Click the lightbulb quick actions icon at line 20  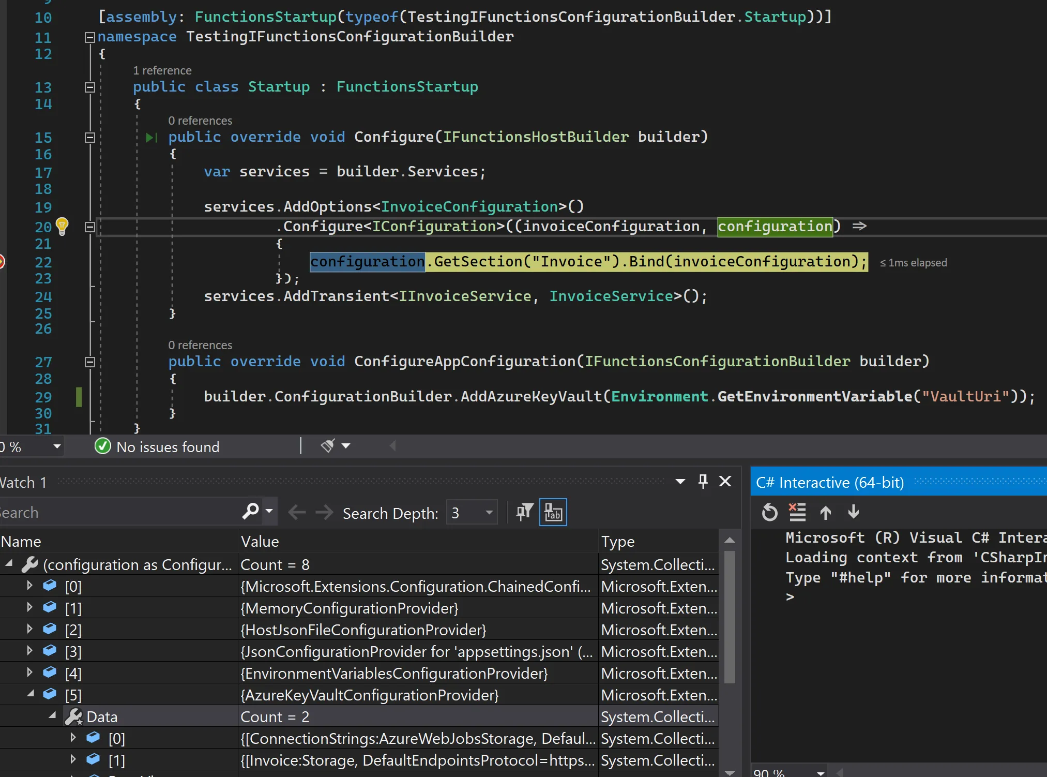point(63,226)
